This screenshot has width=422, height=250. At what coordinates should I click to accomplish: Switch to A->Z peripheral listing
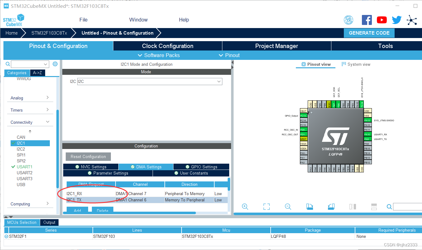point(37,73)
